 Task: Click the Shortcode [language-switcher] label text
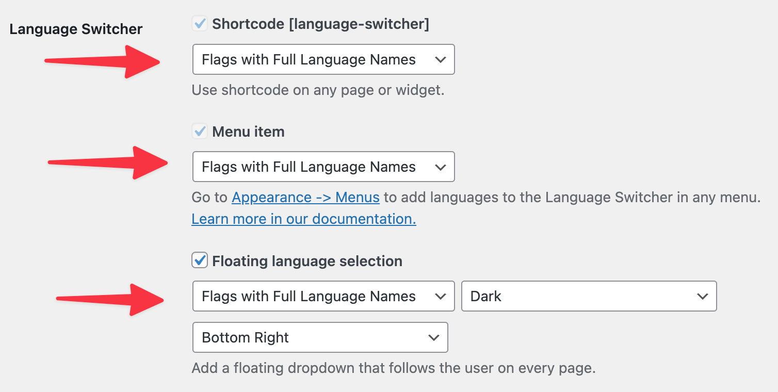click(320, 24)
